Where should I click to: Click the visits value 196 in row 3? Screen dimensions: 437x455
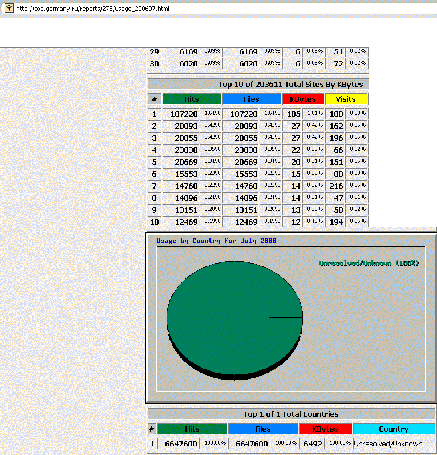click(336, 138)
